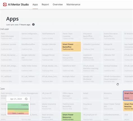
Task: Click the Office Space Manager tile
Action: [71, 96]
